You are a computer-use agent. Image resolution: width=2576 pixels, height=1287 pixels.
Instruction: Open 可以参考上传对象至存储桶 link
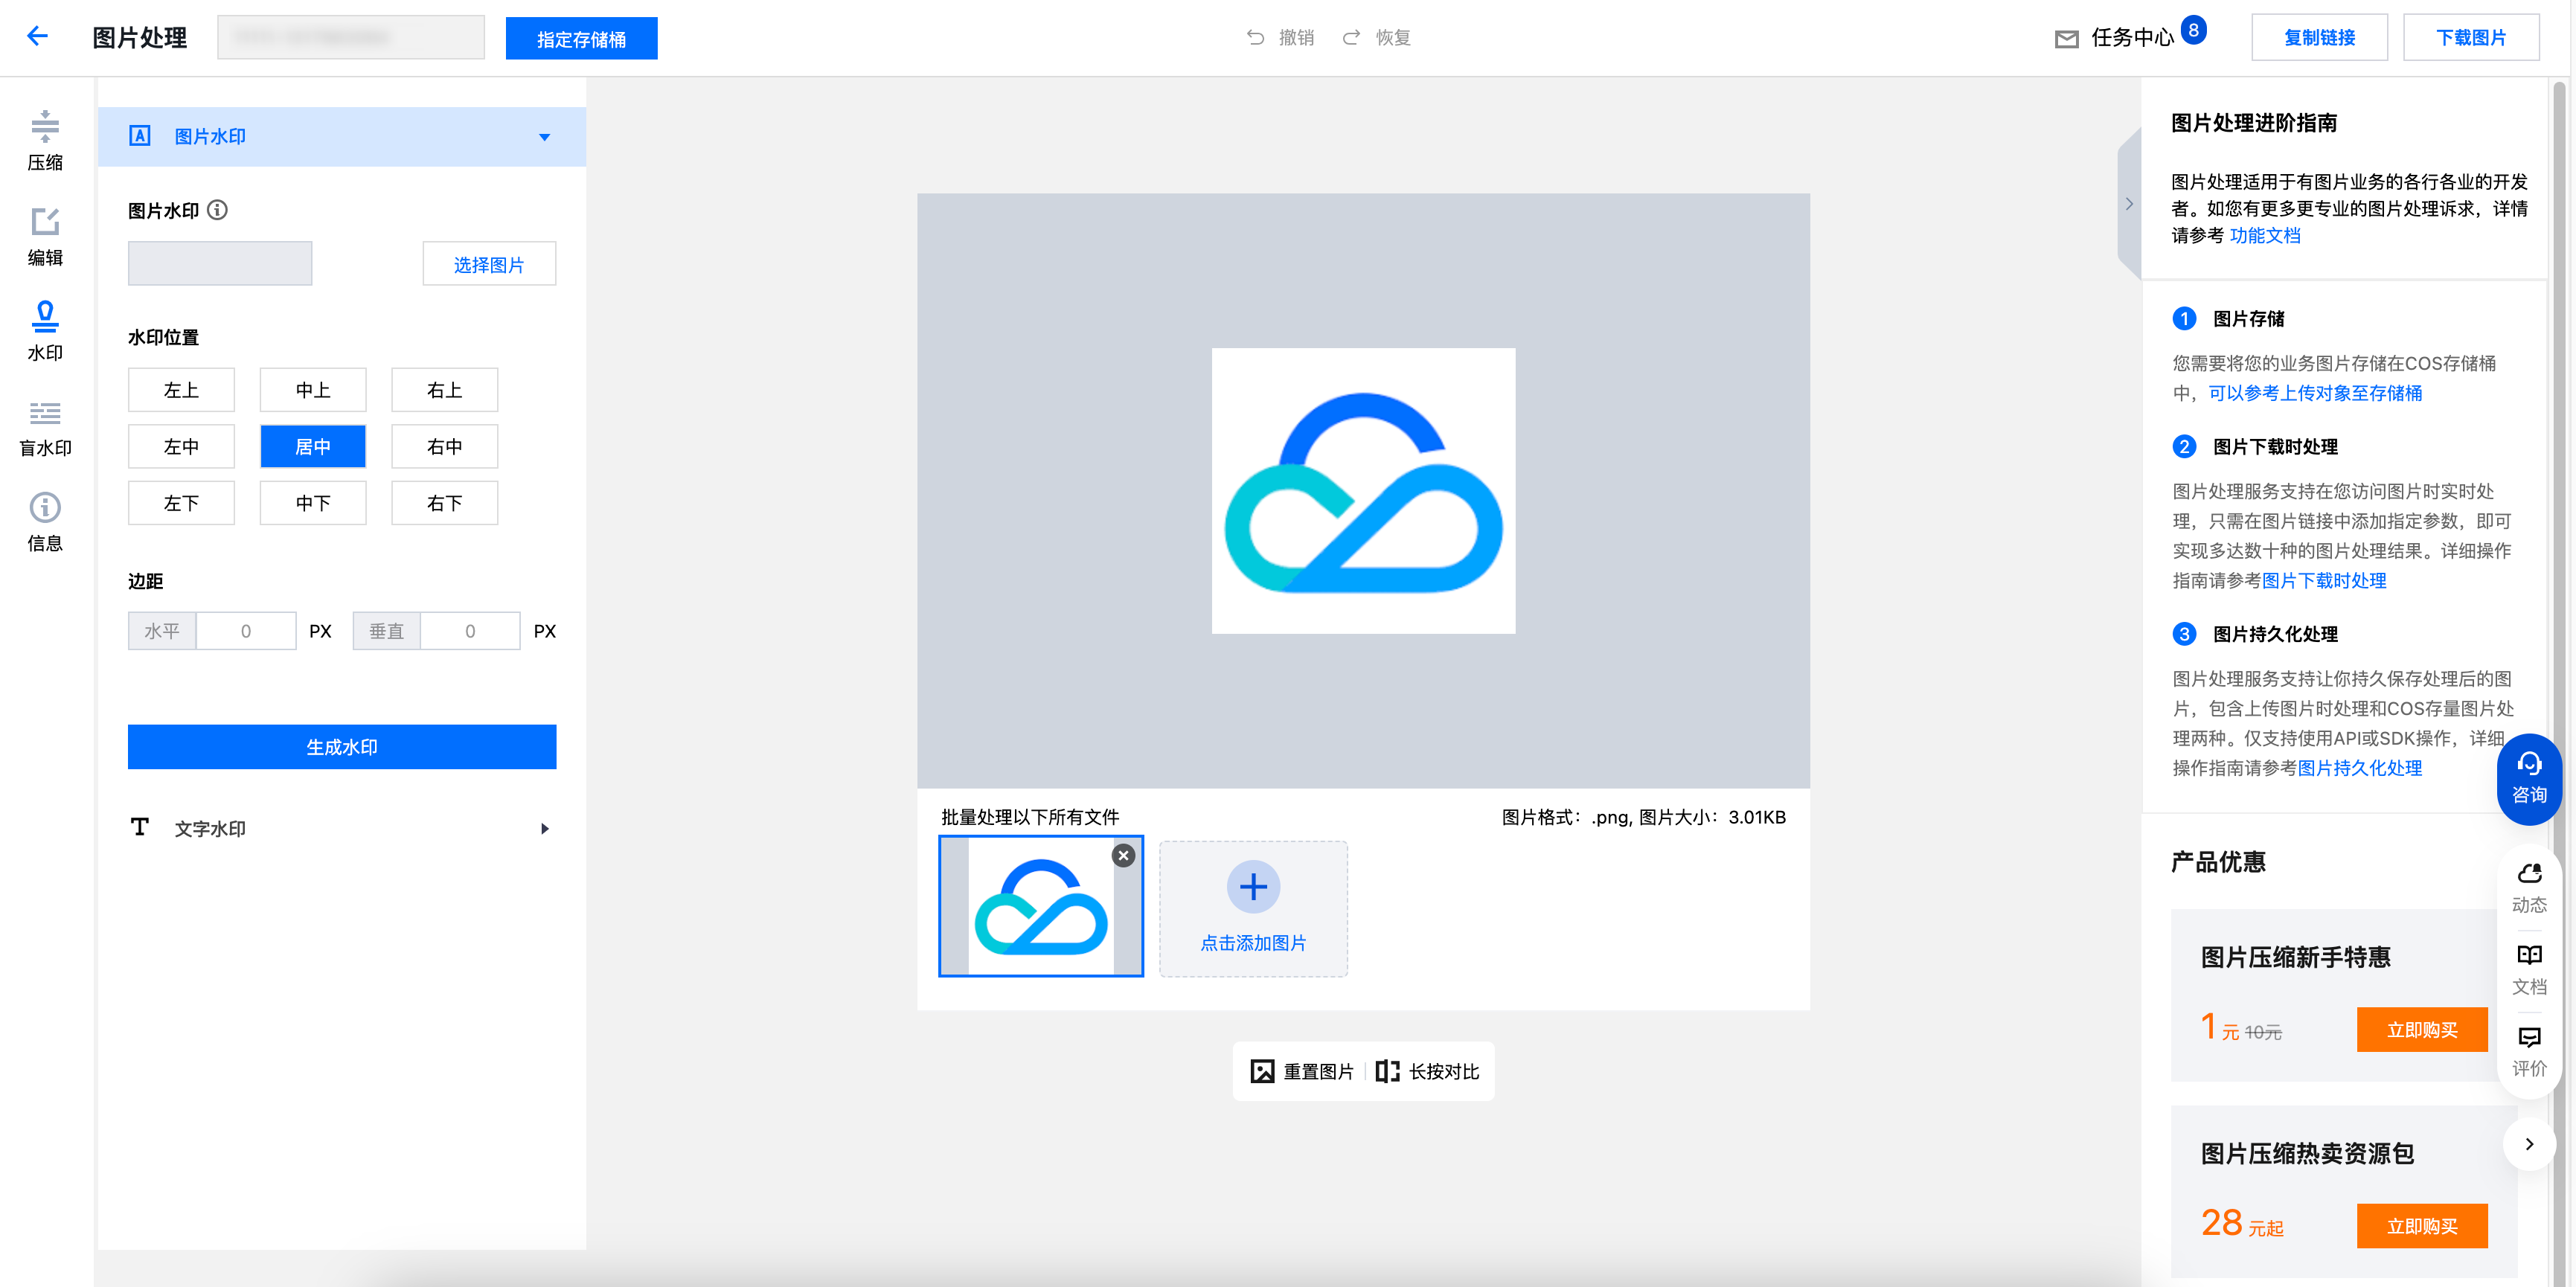coord(2315,393)
